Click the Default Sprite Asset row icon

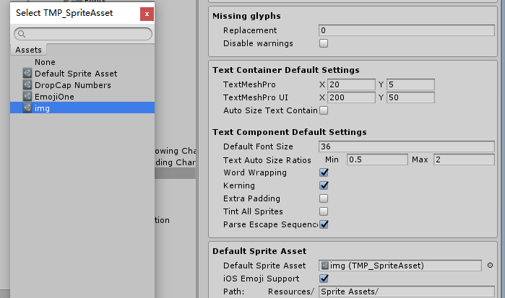[27, 74]
